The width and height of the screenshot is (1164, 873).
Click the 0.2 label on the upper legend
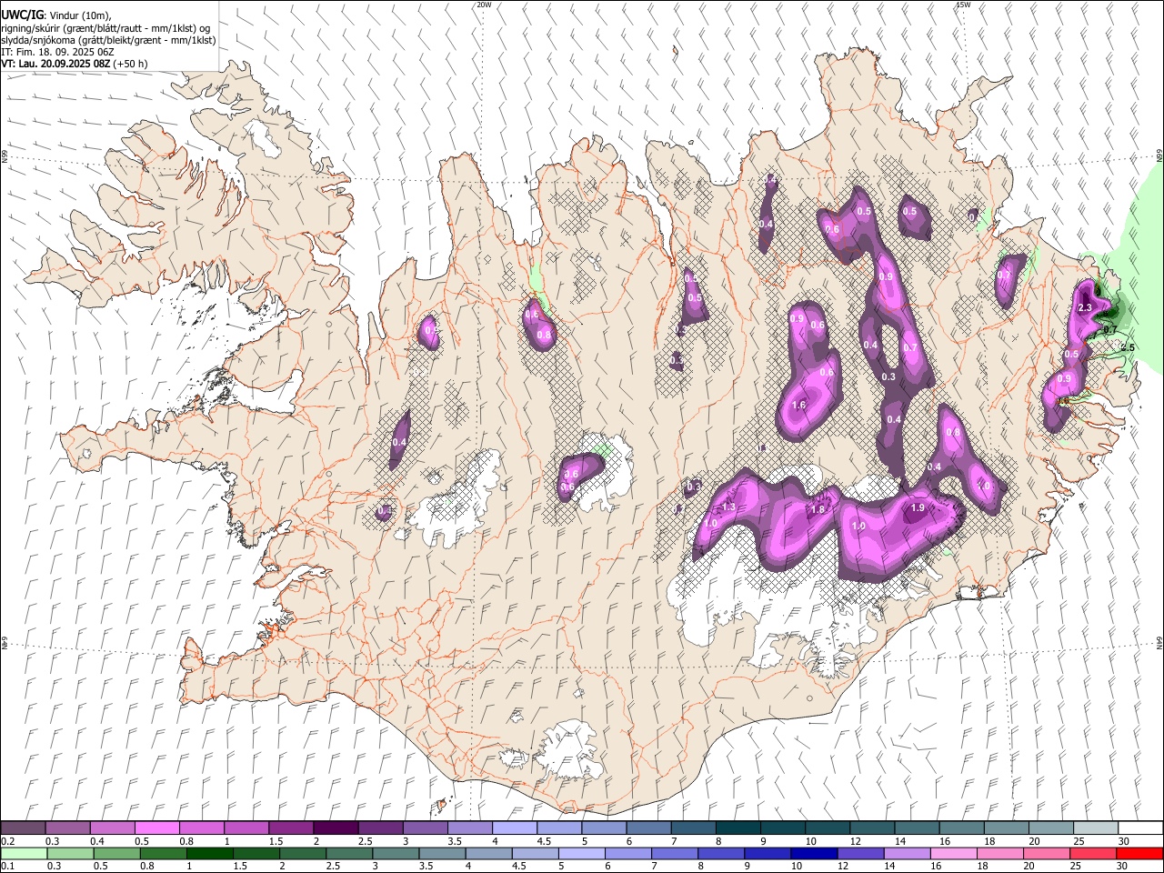point(7,841)
